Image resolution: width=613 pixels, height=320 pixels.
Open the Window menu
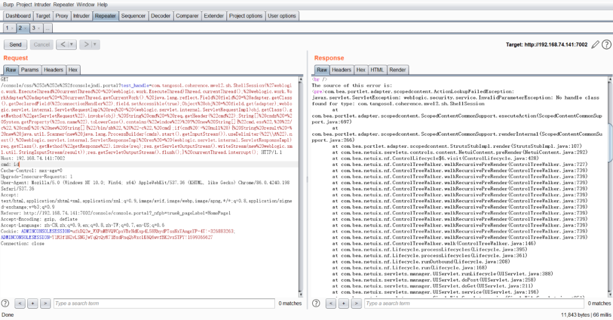pos(85,5)
